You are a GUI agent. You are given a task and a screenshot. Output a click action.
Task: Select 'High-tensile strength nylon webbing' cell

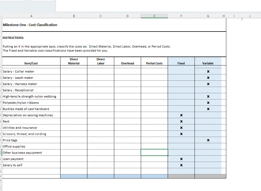pyautogui.click(x=31, y=96)
